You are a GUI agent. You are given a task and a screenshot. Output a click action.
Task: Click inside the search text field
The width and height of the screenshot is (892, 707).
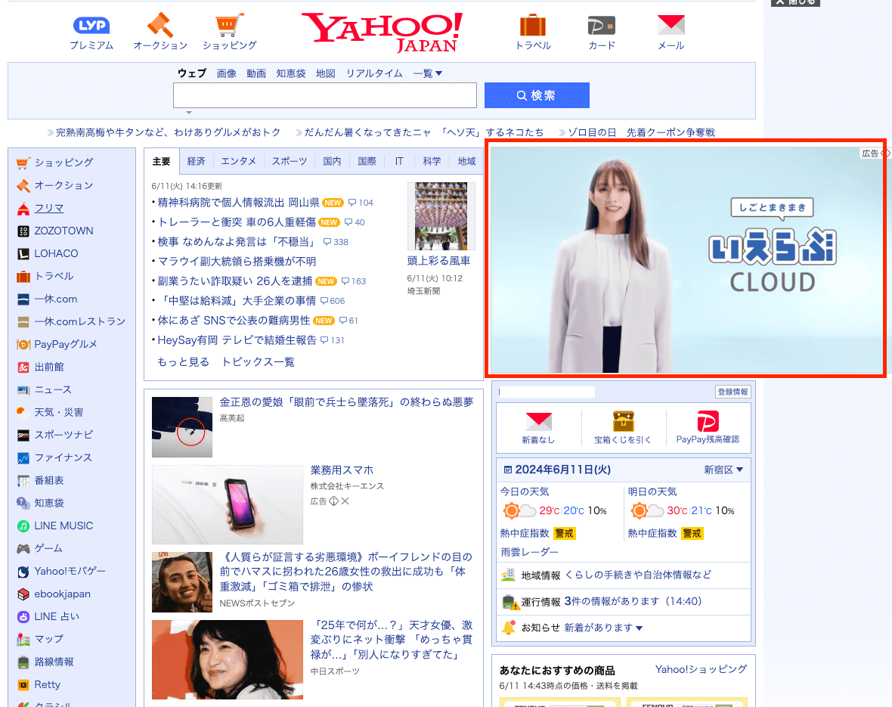[324, 96]
